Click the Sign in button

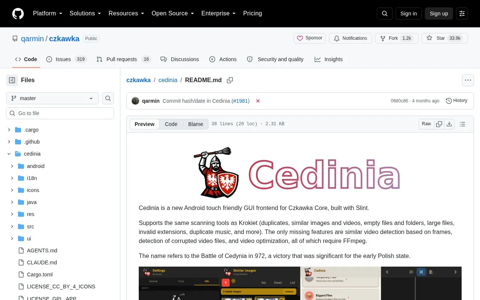point(408,13)
